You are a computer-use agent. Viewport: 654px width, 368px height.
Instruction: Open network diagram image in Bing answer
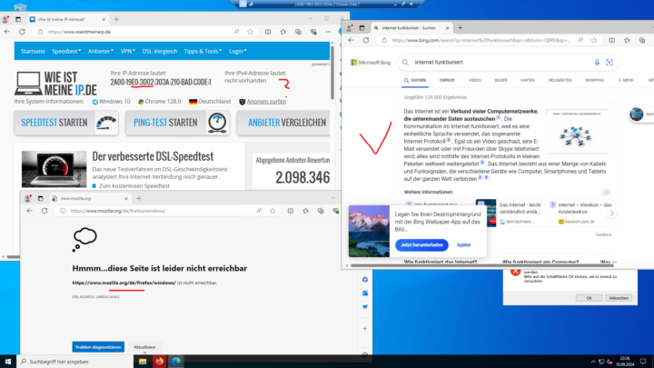click(x=577, y=132)
